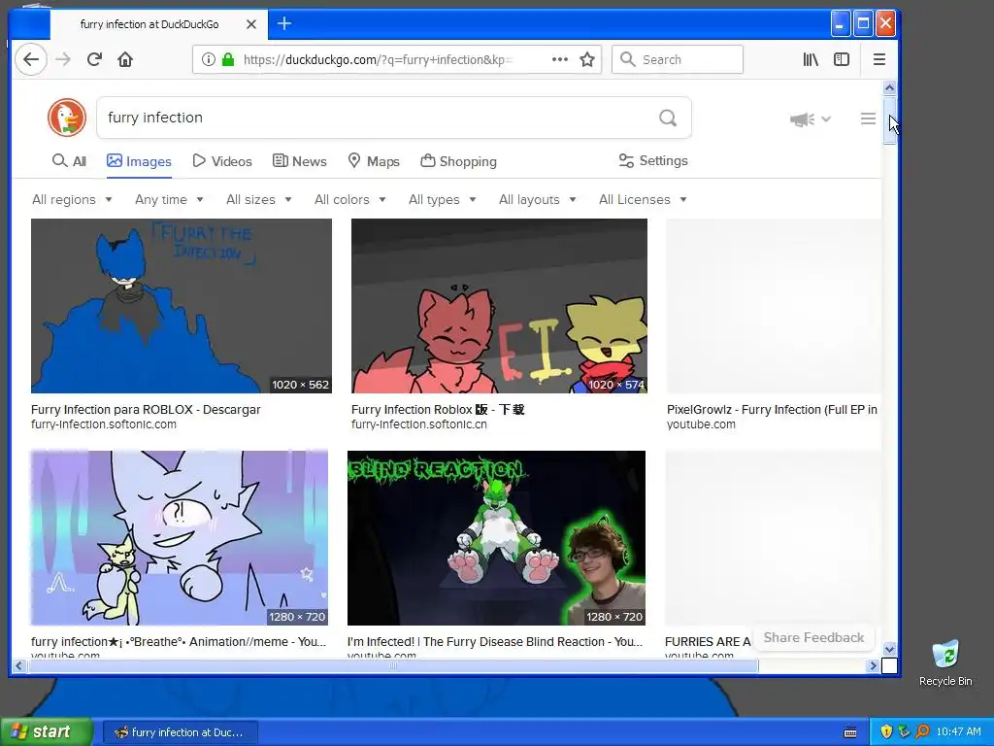Switch to the Maps tab
The image size is (994, 746).
point(374,161)
